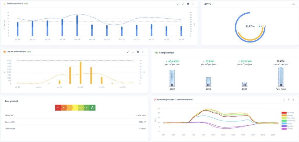This screenshot has width=299, height=142.
Task: Open the calendar on the Elektriciteitsverbruik panel
Action: pos(188,4)
